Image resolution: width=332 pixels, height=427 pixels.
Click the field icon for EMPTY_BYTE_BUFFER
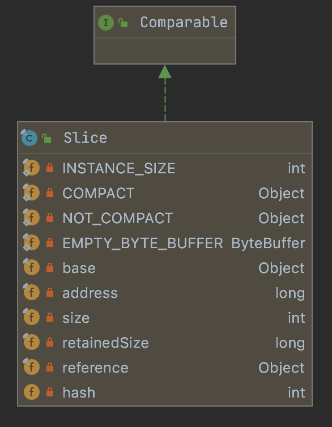point(31,242)
